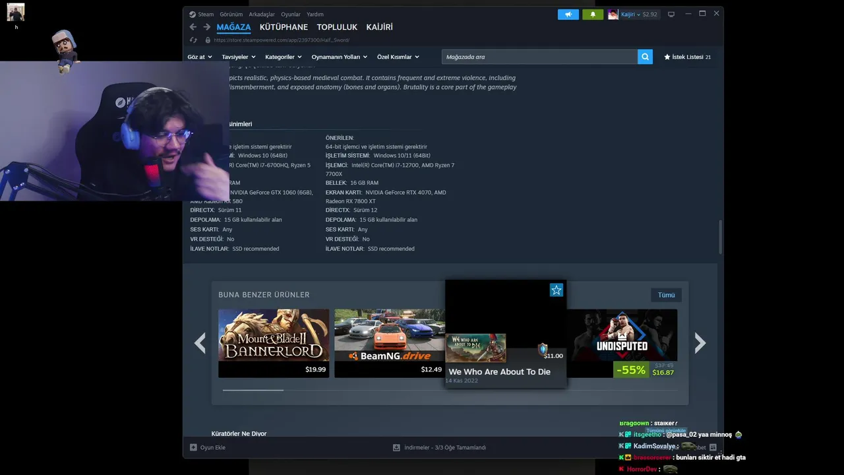This screenshot has height=475, width=844.
Task: Open the Oyunlar menu
Action: click(291, 14)
